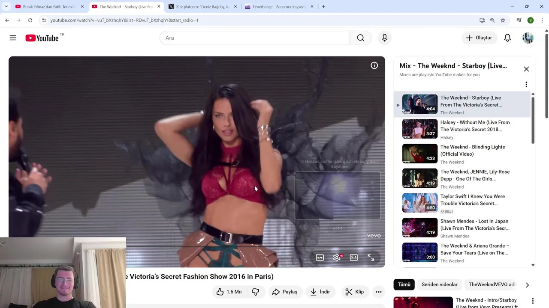This screenshot has width=549, height=308.
Task: Close the The Weeknd - Starboy tab
Action: click(159, 6)
